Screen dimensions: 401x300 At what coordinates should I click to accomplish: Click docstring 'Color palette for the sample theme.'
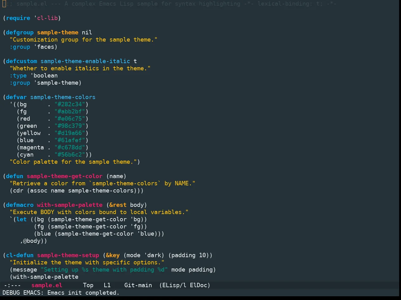73,162
